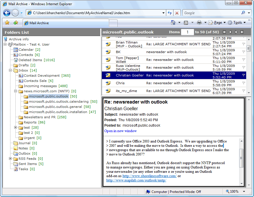Click flag icon in its_my_dime row
The image size is (254, 197).
(244, 91)
